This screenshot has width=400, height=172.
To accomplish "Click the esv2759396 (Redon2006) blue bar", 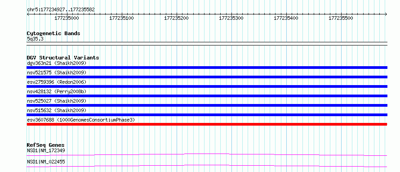I will pyautogui.click(x=207, y=86).
